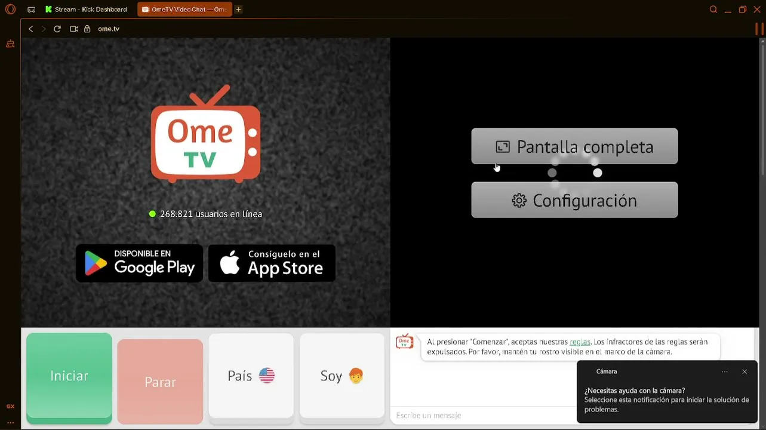Click the Opera GX logo menu

[x=10, y=10]
